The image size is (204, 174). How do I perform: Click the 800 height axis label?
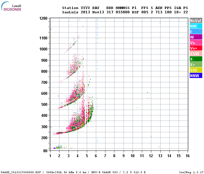(44, 71)
